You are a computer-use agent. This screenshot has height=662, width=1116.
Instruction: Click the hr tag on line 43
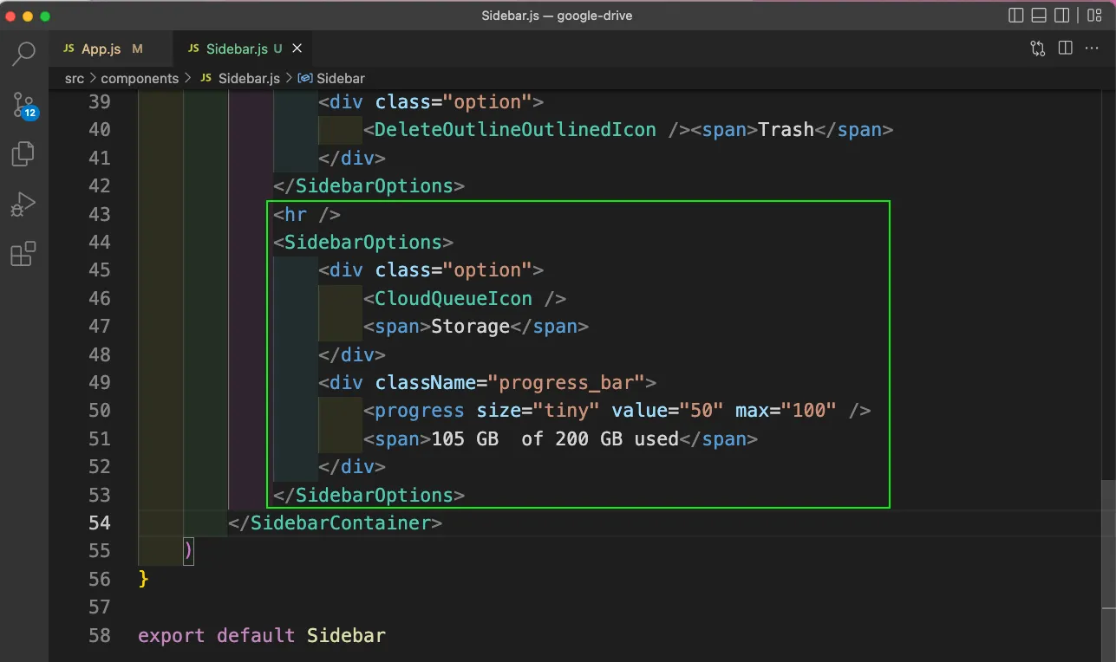click(307, 214)
